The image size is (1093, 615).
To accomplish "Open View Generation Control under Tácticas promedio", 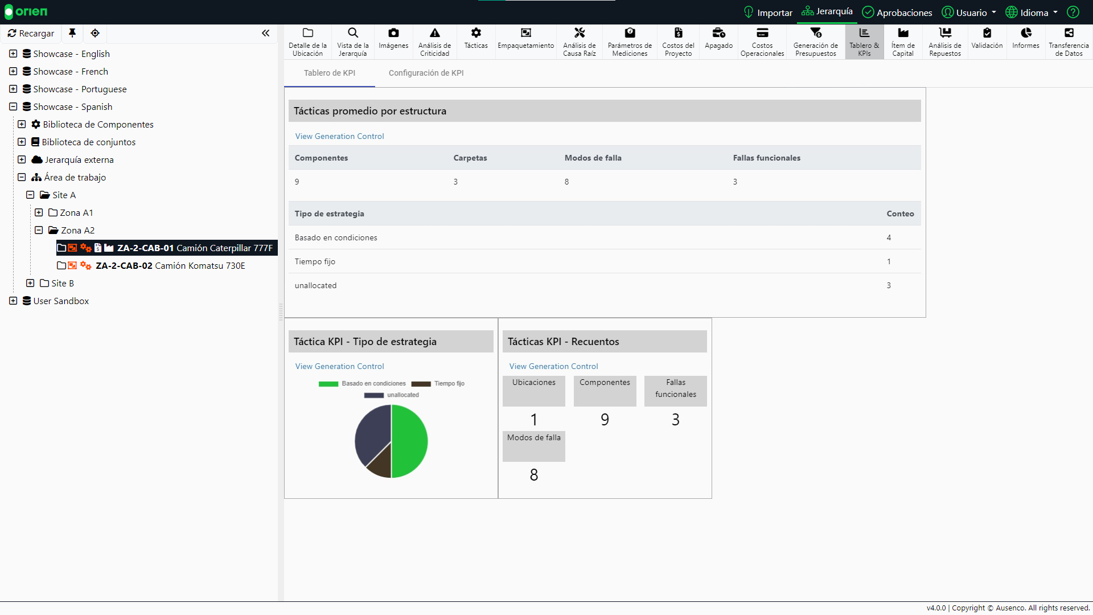I will coord(339,136).
